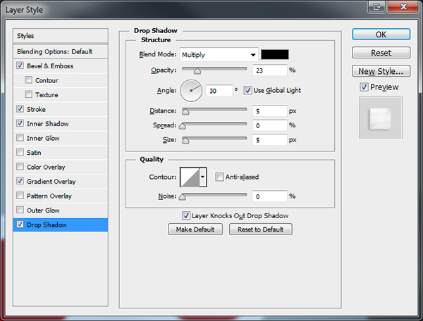Select the Gradient Overlay settings label

point(51,182)
